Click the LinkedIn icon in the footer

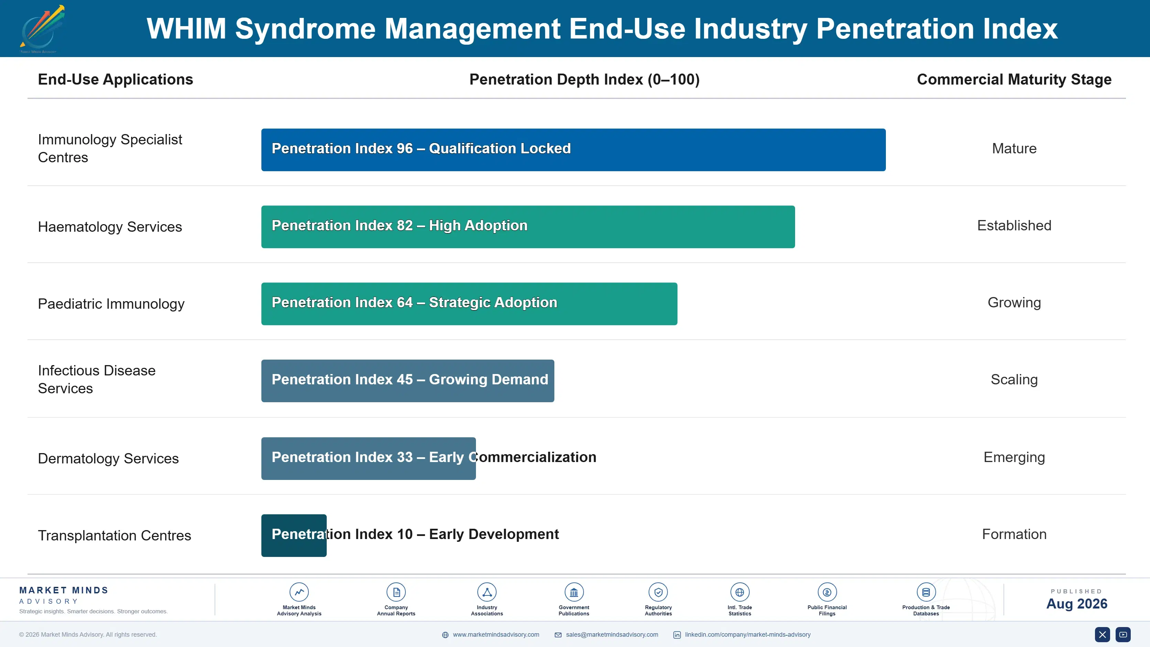click(x=677, y=635)
